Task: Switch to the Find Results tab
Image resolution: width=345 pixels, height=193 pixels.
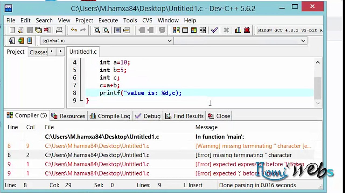Action: coord(184,116)
